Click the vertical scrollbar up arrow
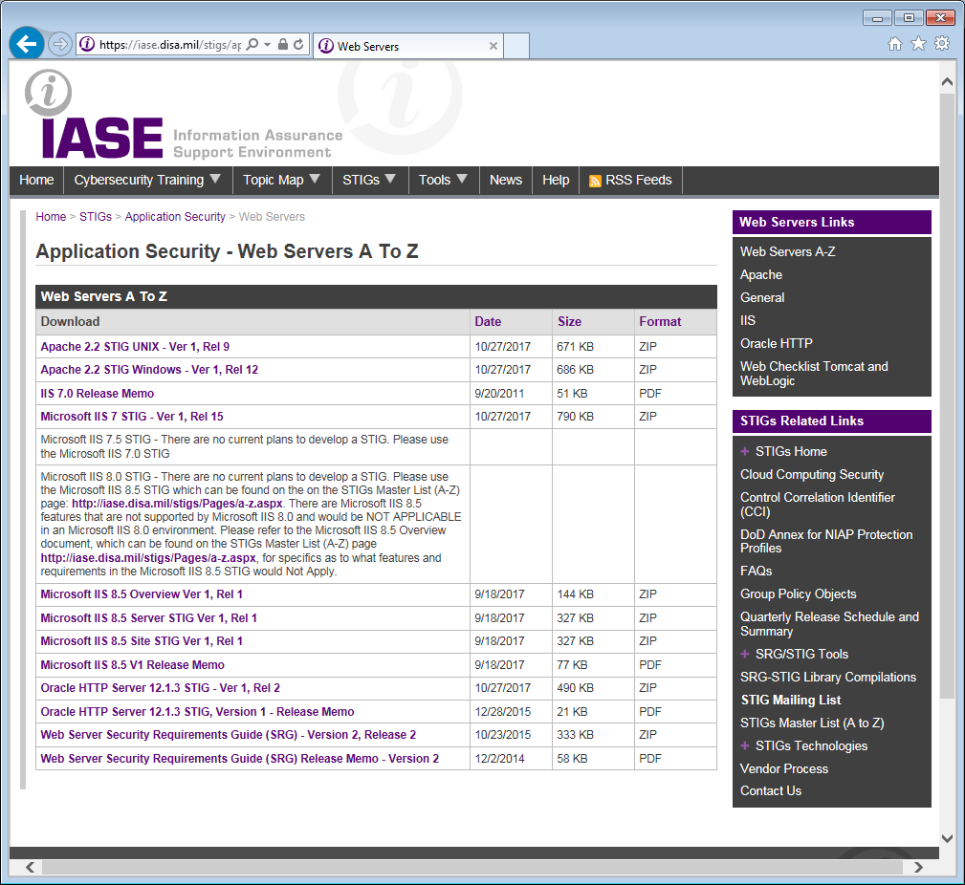The image size is (965, 885). [947, 82]
